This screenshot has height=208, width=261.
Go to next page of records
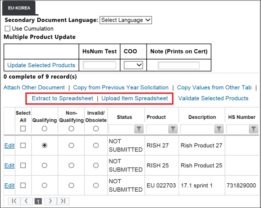tap(50, 201)
